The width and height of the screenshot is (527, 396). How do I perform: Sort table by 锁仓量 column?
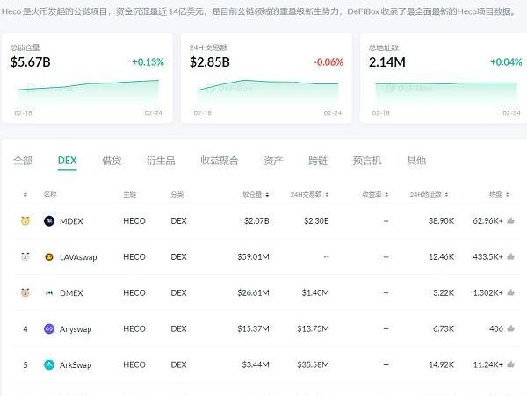[x=256, y=194]
